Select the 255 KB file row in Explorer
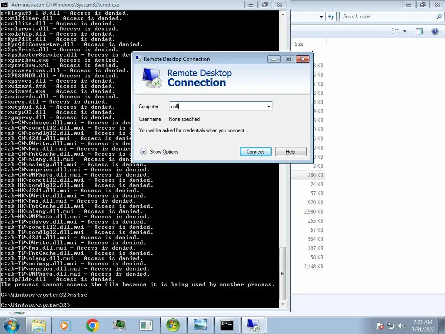 pyautogui.click(x=308, y=220)
